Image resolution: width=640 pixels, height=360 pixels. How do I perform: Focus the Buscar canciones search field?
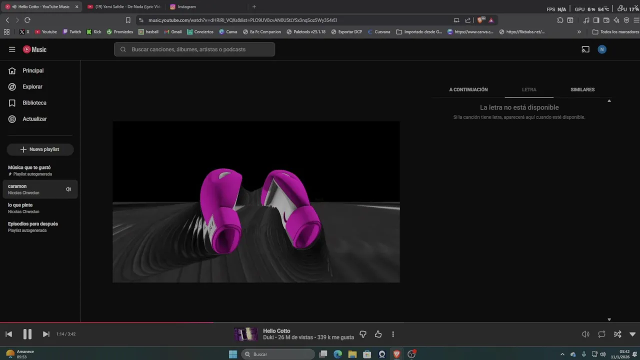point(194,49)
